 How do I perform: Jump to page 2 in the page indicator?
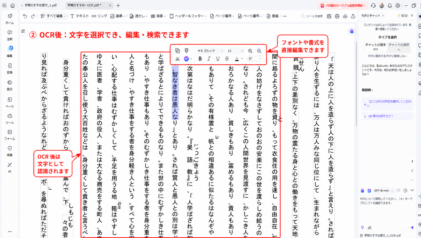click(x=412, y=171)
